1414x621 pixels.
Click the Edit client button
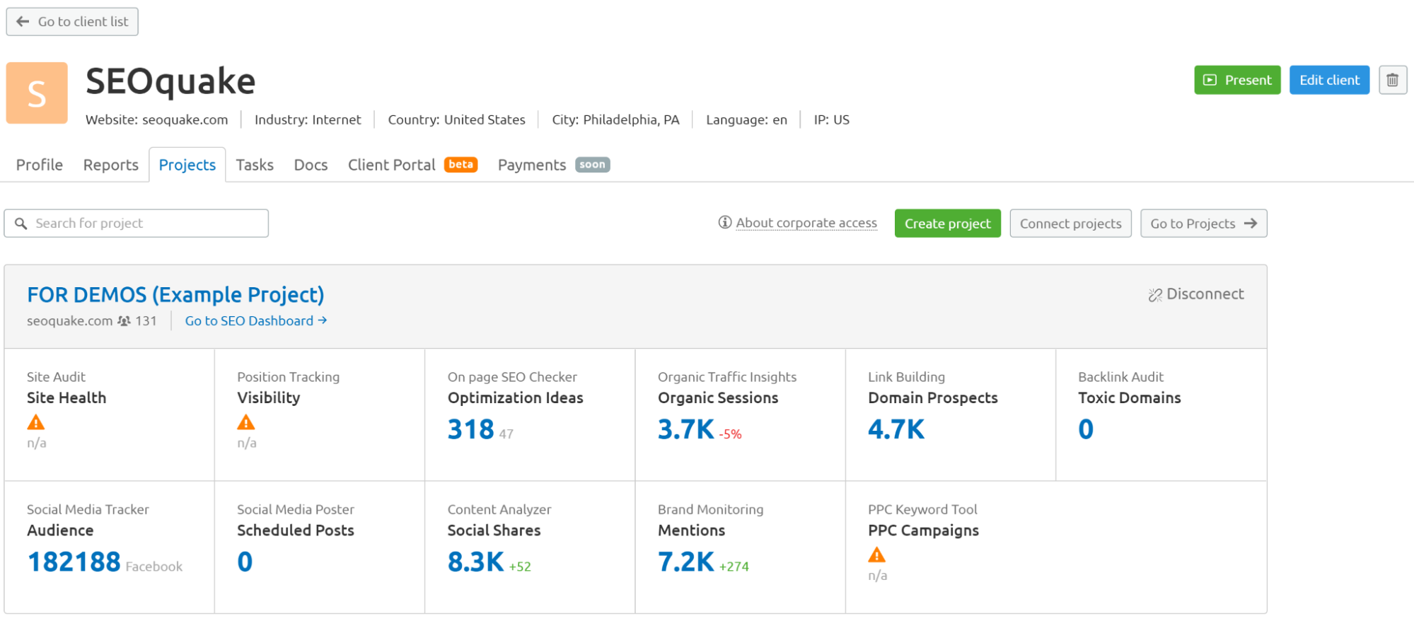click(x=1329, y=80)
